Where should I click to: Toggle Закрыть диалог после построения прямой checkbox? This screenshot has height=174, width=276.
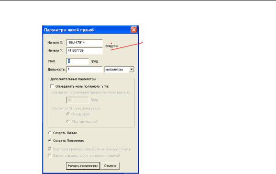tap(50, 155)
